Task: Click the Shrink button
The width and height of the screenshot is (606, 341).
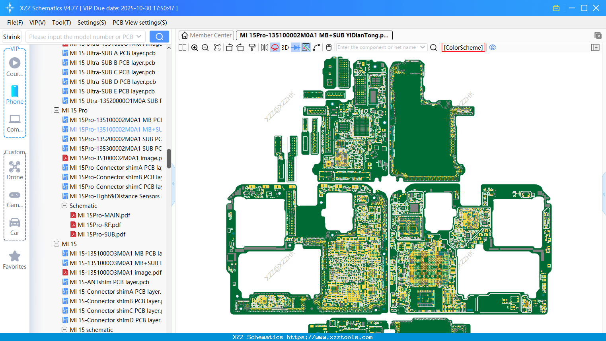Action: tap(12, 36)
